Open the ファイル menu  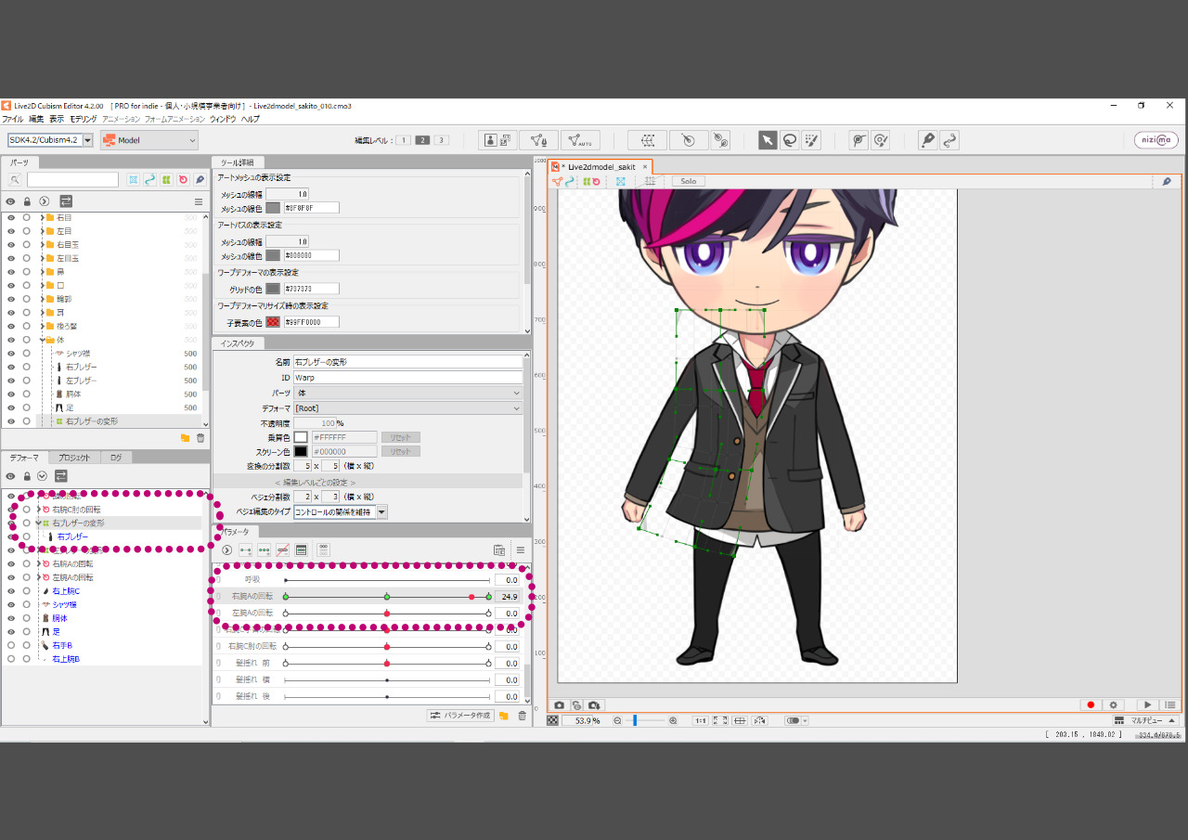click(13, 120)
